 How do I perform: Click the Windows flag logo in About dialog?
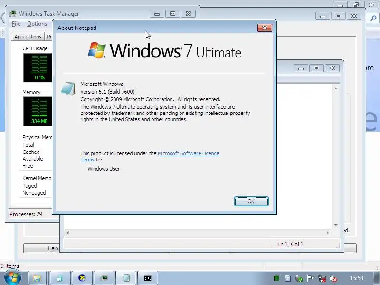pos(97,50)
